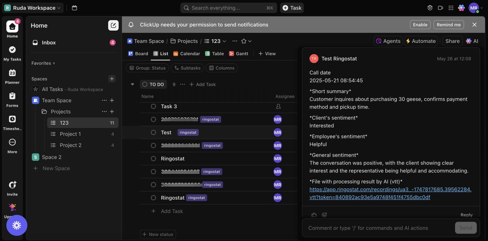Add a list to Projects folder with plus
The height and width of the screenshot is (241, 488).
point(112,112)
